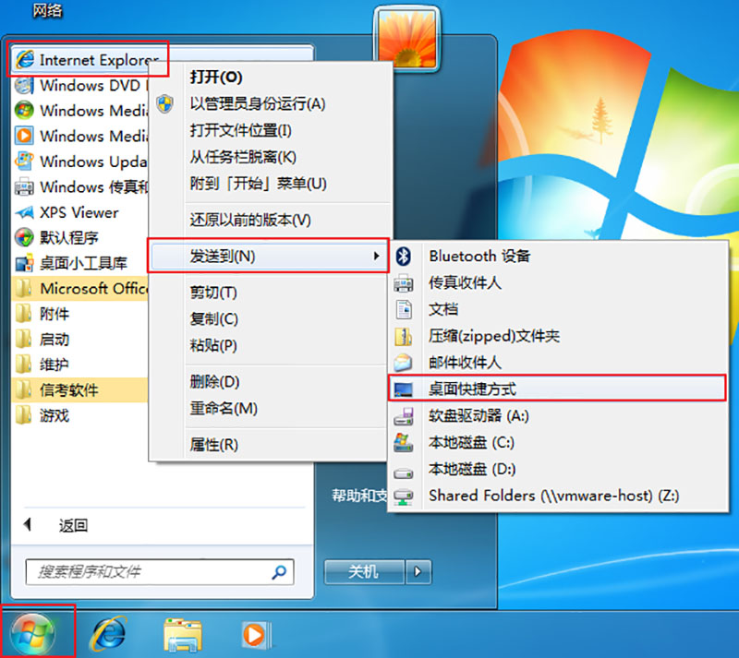739x658 pixels.
Task: Open 属性(R) properties
Action: coord(268,445)
